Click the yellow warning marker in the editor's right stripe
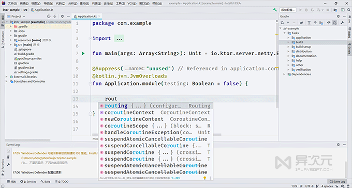Viewport: 352px width, 188px height. click(x=277, y=34)
